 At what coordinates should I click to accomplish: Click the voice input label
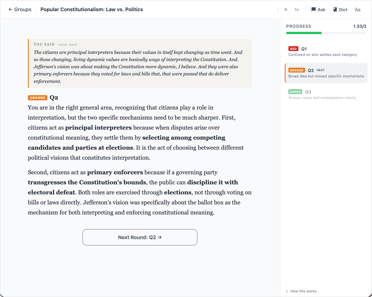click(67, 44)
